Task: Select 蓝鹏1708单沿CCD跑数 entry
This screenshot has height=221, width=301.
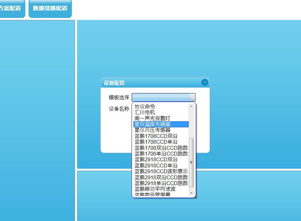Action: (x=161, y=154)
